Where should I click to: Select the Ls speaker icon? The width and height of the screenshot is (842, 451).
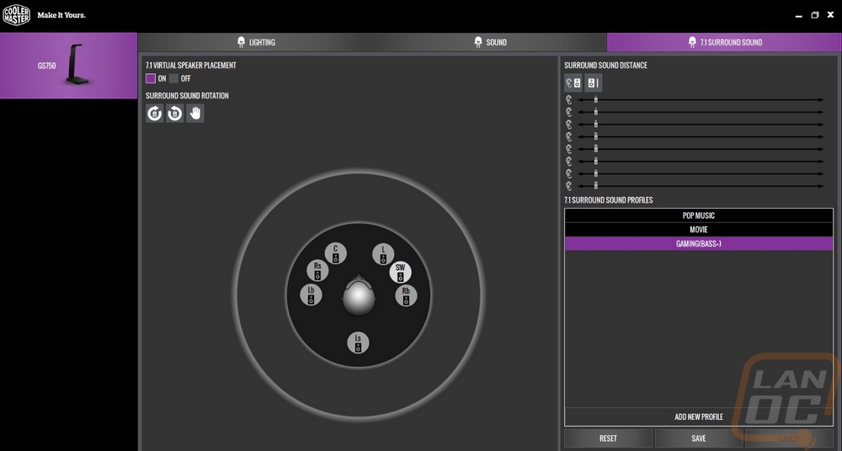[x=358, y=342]
